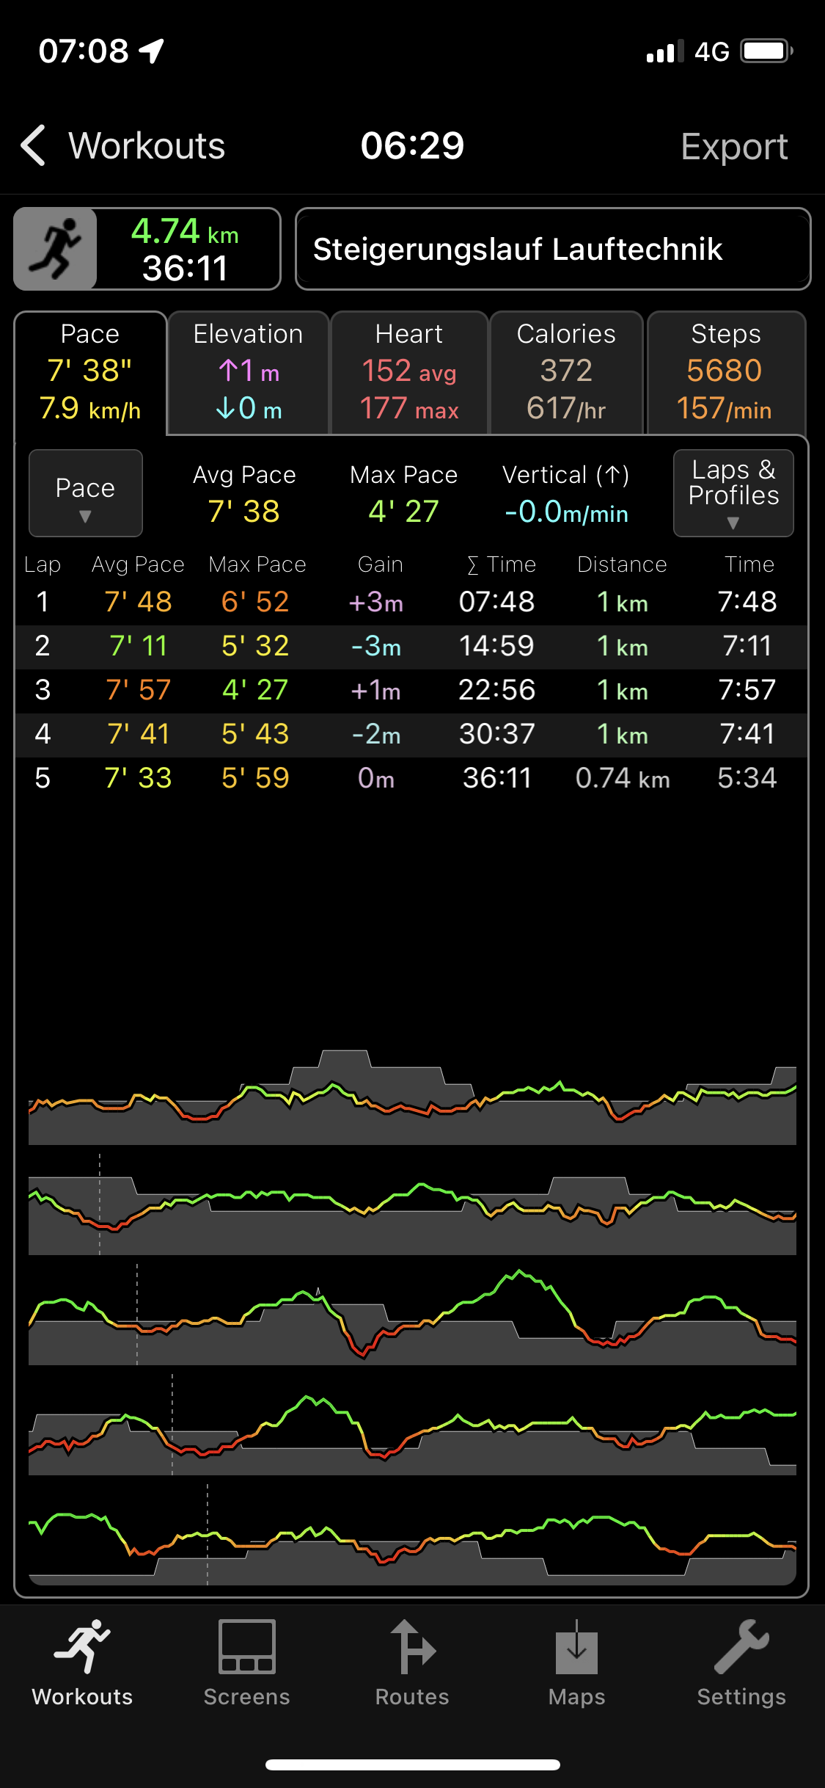Switch to the Elevation tab

click(x=248, y=373)
